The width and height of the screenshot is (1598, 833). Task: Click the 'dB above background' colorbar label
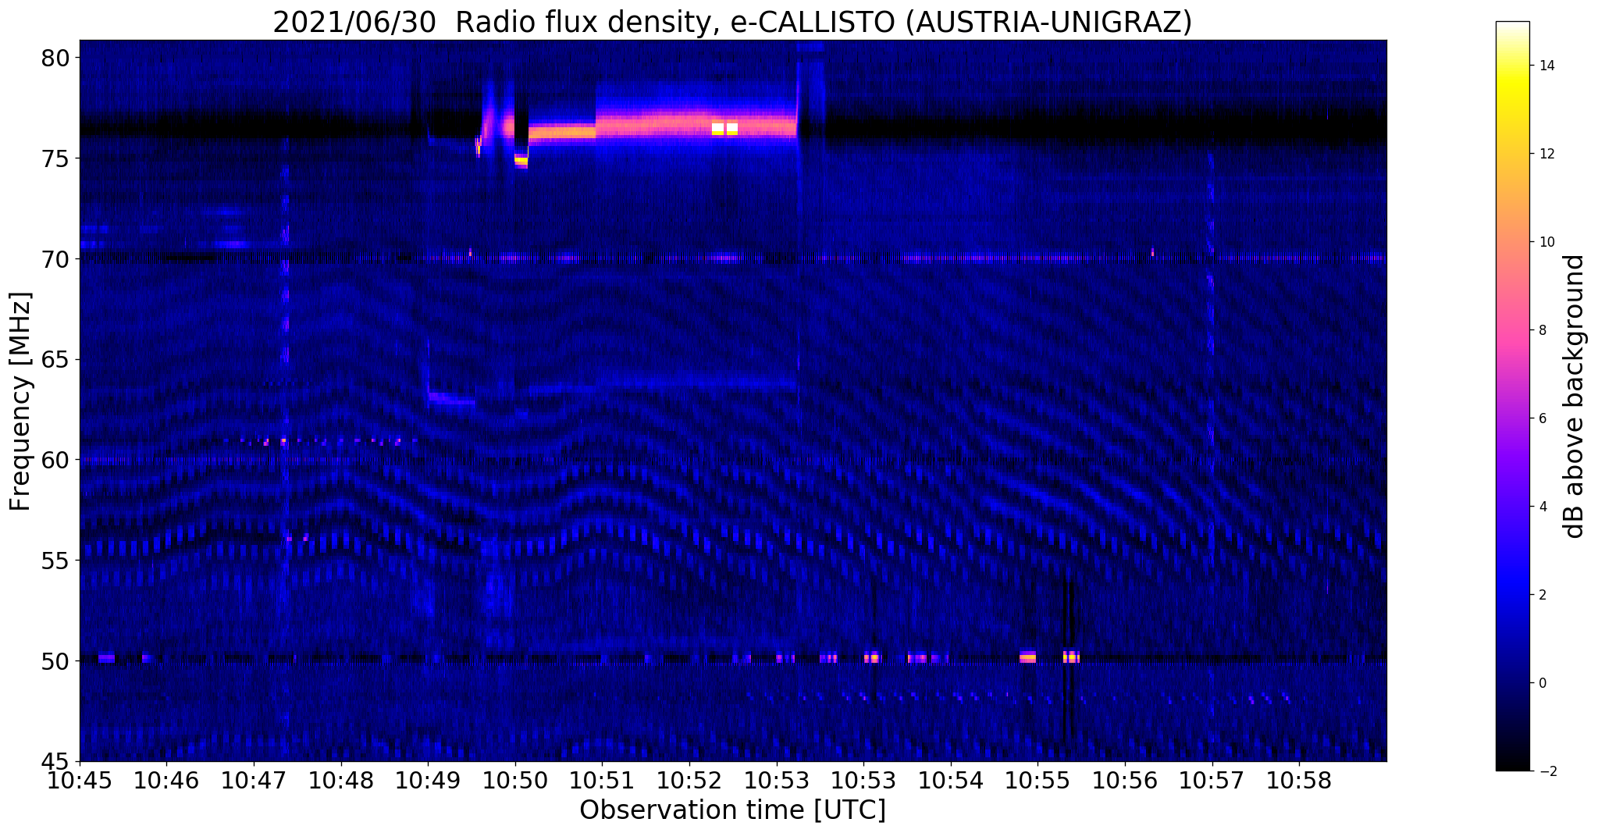[1575, 397]
